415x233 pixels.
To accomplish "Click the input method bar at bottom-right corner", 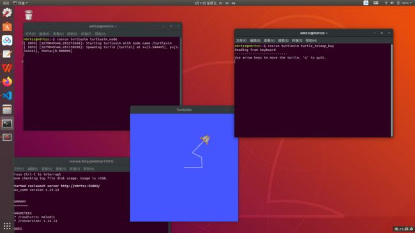I will [404, 229].
